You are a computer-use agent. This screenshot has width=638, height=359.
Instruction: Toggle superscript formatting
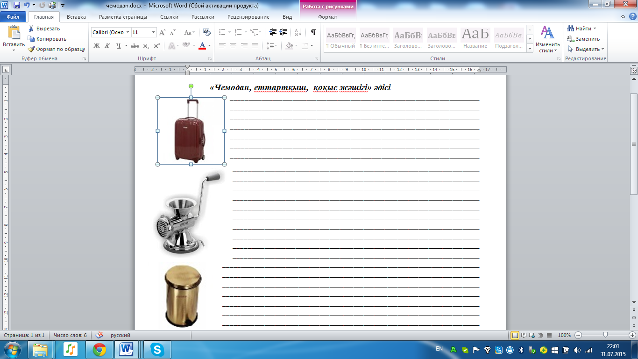(x=157, y=46)
